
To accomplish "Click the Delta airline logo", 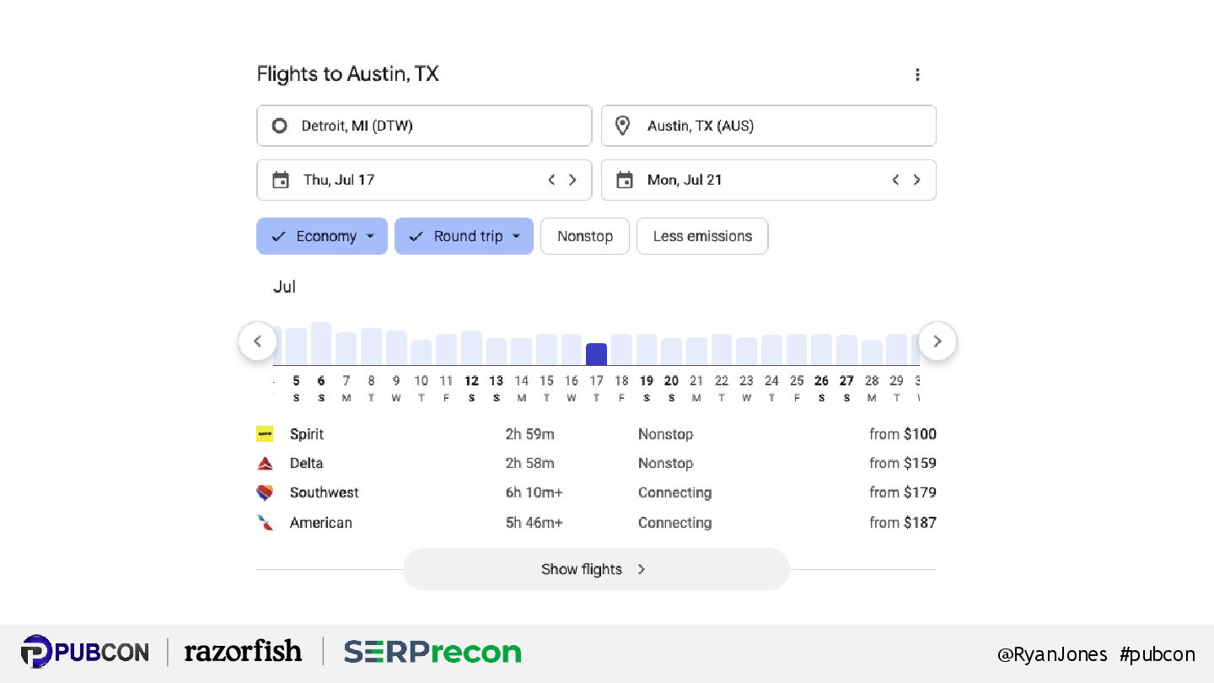I will point(265,463).
